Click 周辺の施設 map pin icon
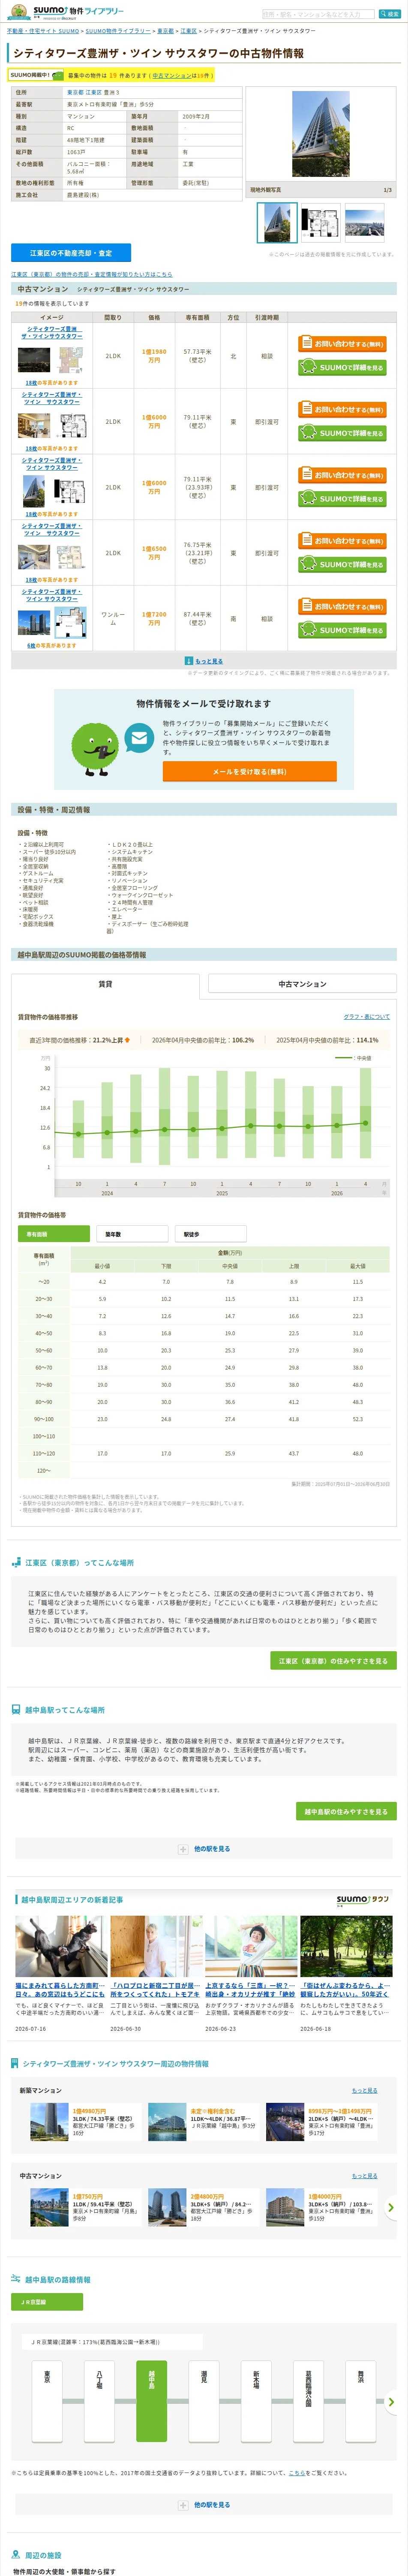The width and height of the screenshot is (408, 2576). 16,2555
